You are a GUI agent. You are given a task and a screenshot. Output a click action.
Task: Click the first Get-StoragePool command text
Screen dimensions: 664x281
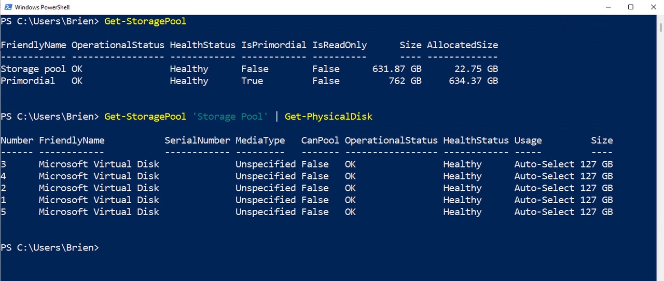[x=145, y=21]
